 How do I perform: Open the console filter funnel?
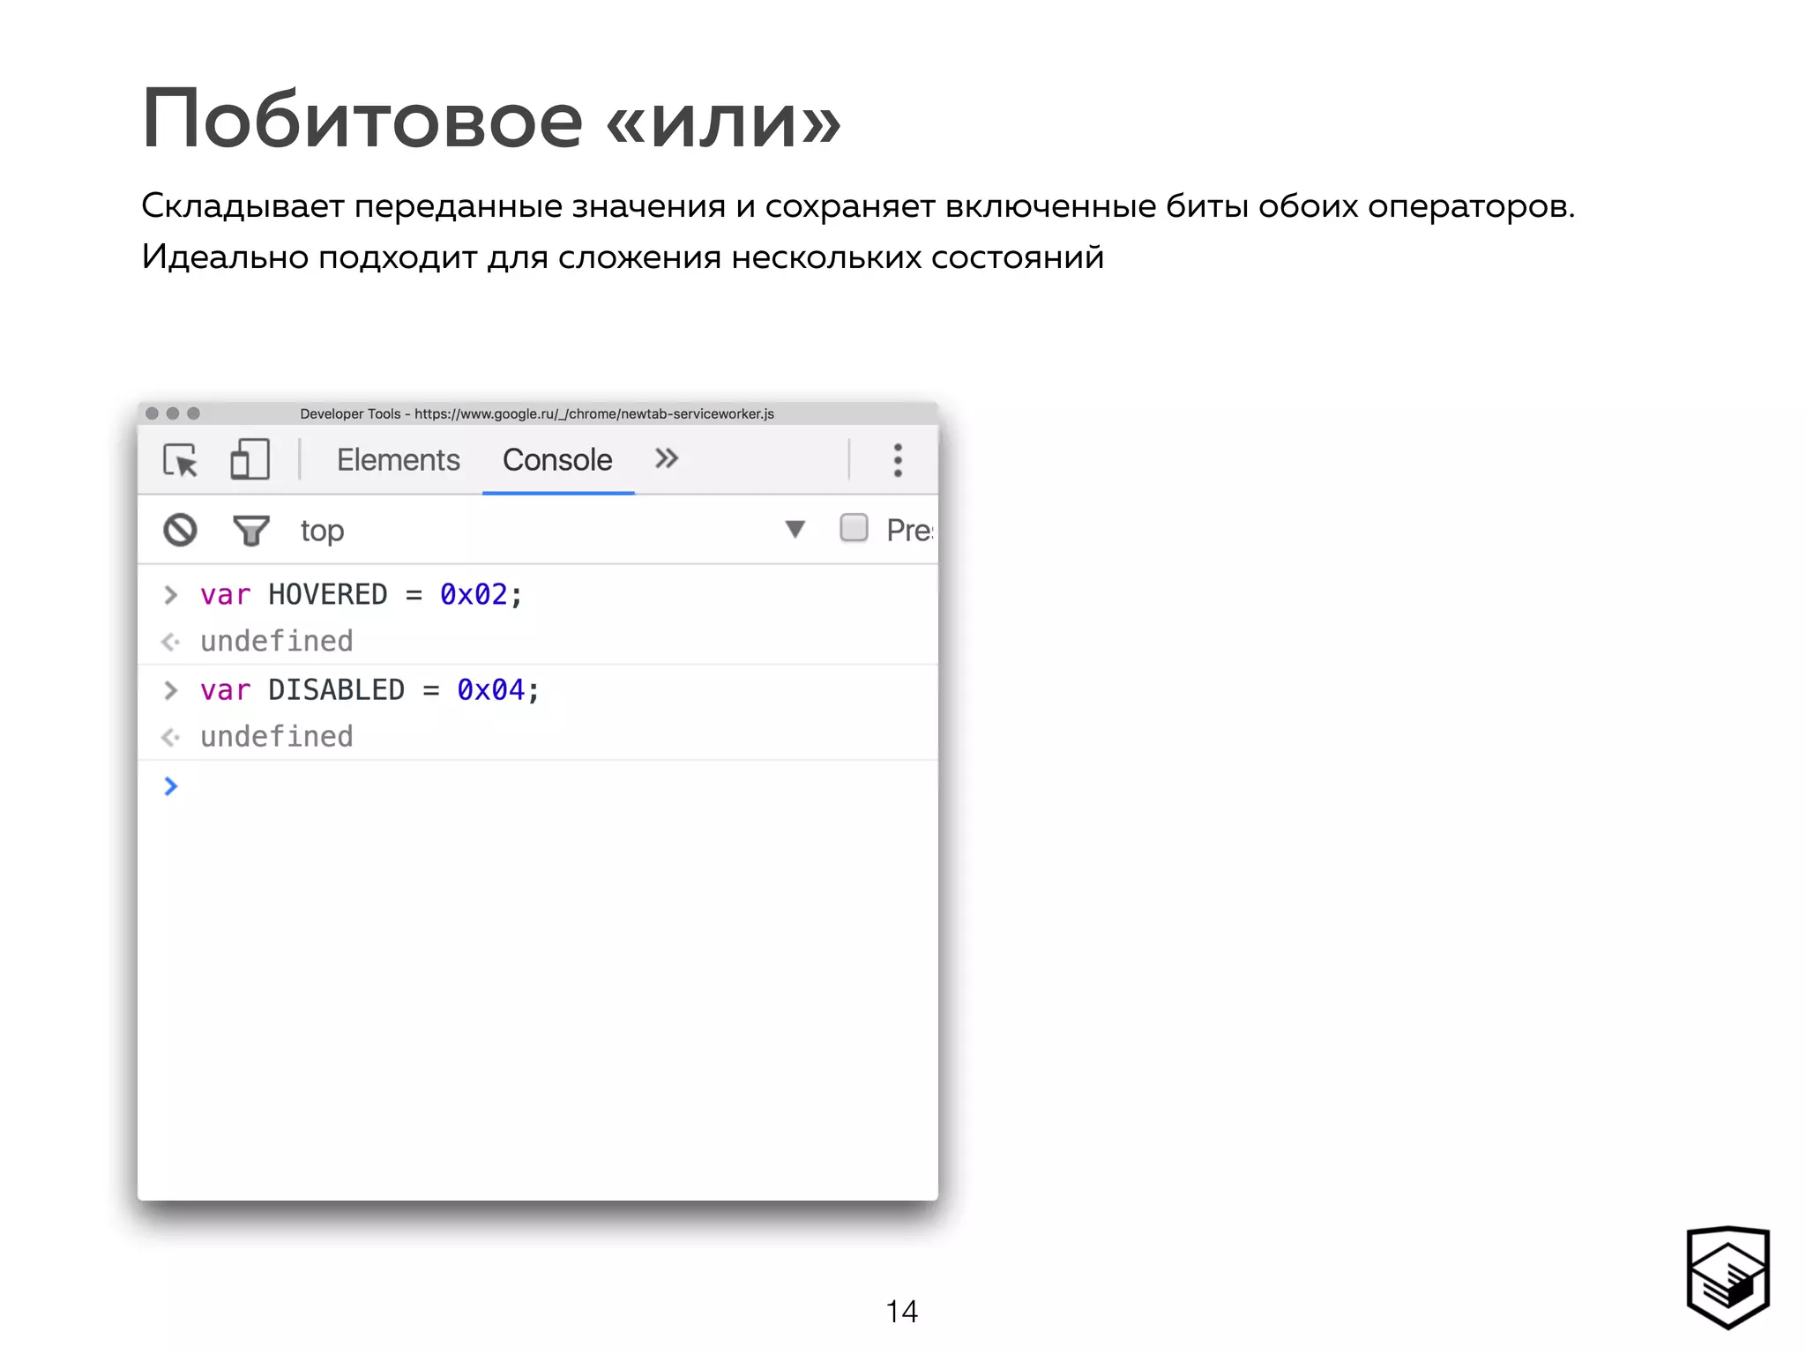tap(251, 530)
